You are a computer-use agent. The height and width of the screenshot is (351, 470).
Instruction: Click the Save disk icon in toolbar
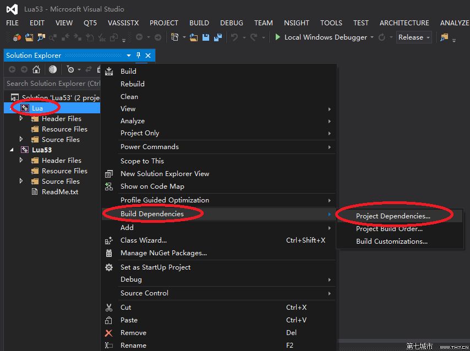click(206, 37)
